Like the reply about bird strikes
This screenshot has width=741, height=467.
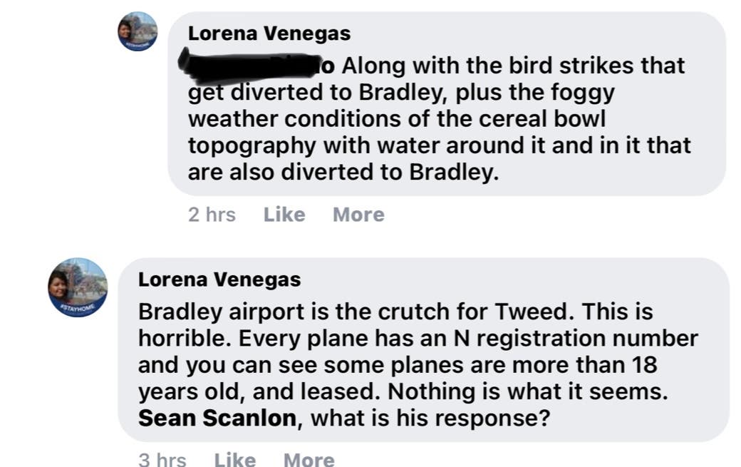[x=284, y=215]
